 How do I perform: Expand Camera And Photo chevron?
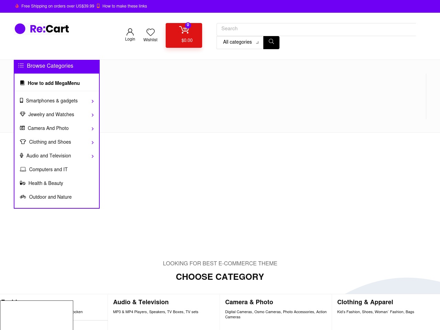[92, 129]
